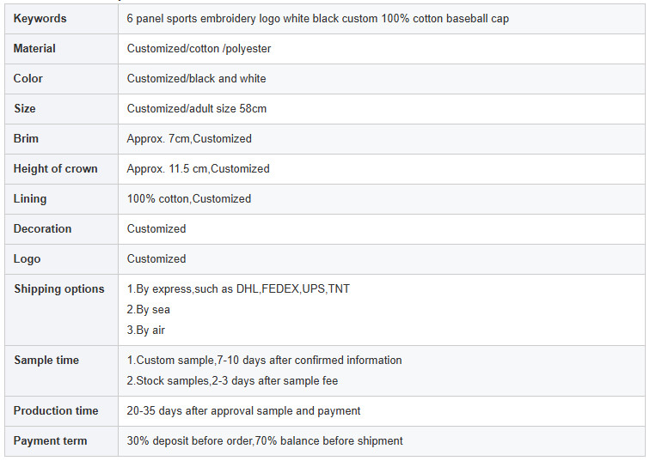Click the adult size 58cm value
This screenshot has width=650, height=461.
pyautogui.click(x=196, y=109)
